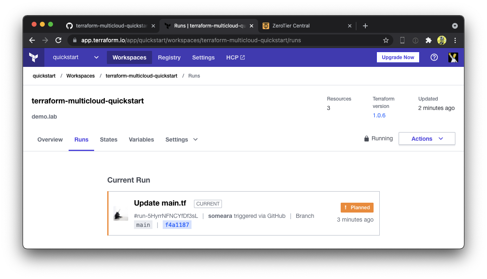Click the Runs breadcrumb text

click(194, 75)
